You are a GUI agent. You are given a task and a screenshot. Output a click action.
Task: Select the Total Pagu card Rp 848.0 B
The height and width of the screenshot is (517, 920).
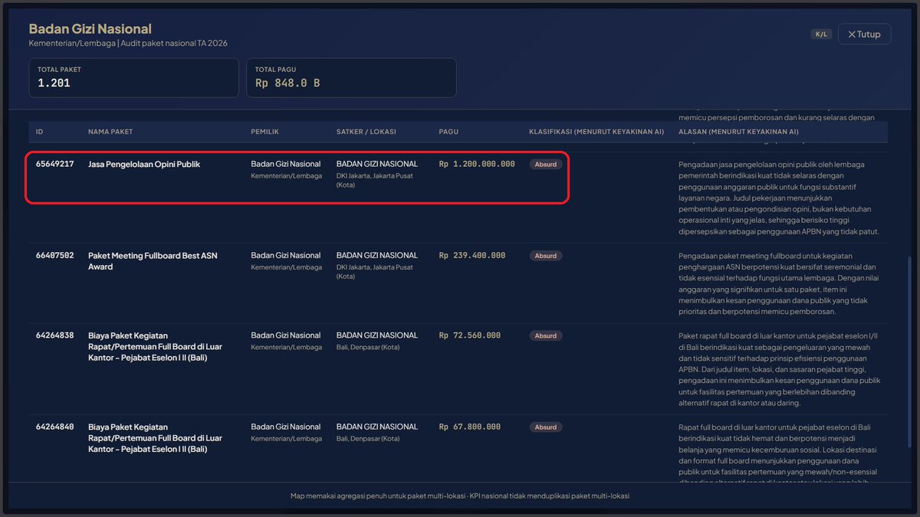pos(351,77)
